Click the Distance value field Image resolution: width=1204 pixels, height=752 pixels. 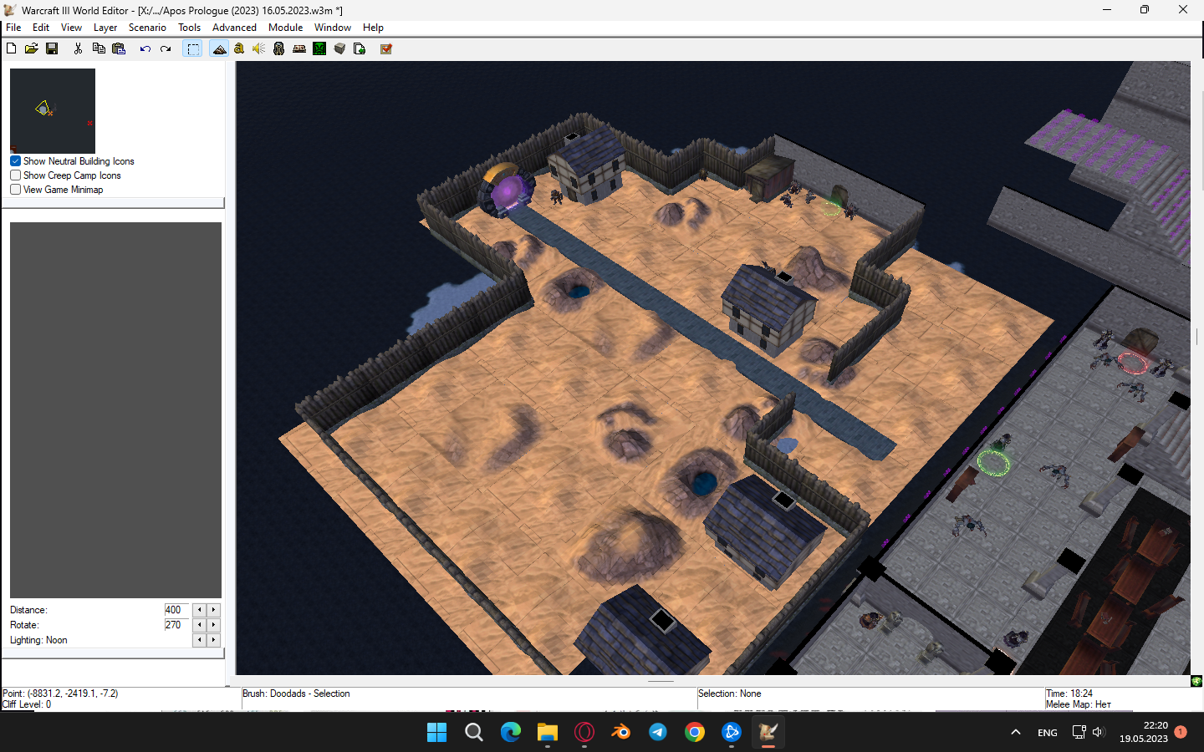click(176, 610)
